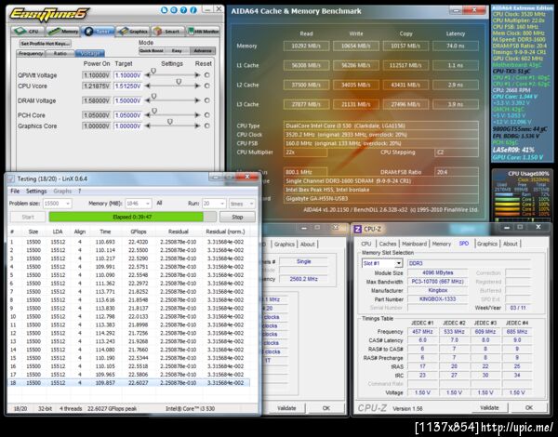The image size is (558, 437).
Task: Open the Slot #1 dropdown in CPU-Z
Action: pos(399,263)
